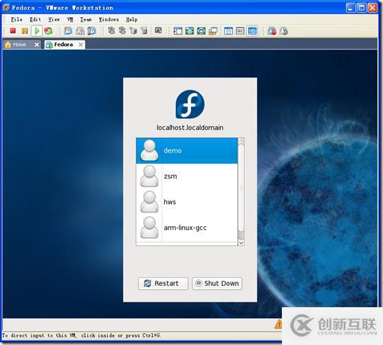The height and width of the screenshot is (345, 383).
Task: Click the demo user avatar
Action: click(x=149, y=151)
